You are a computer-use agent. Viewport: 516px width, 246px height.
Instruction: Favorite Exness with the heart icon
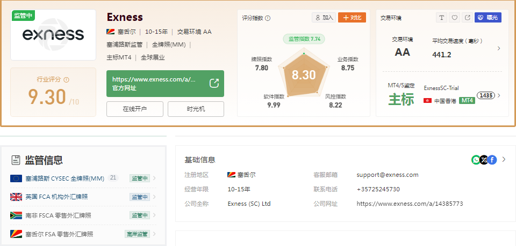point(454,18)
